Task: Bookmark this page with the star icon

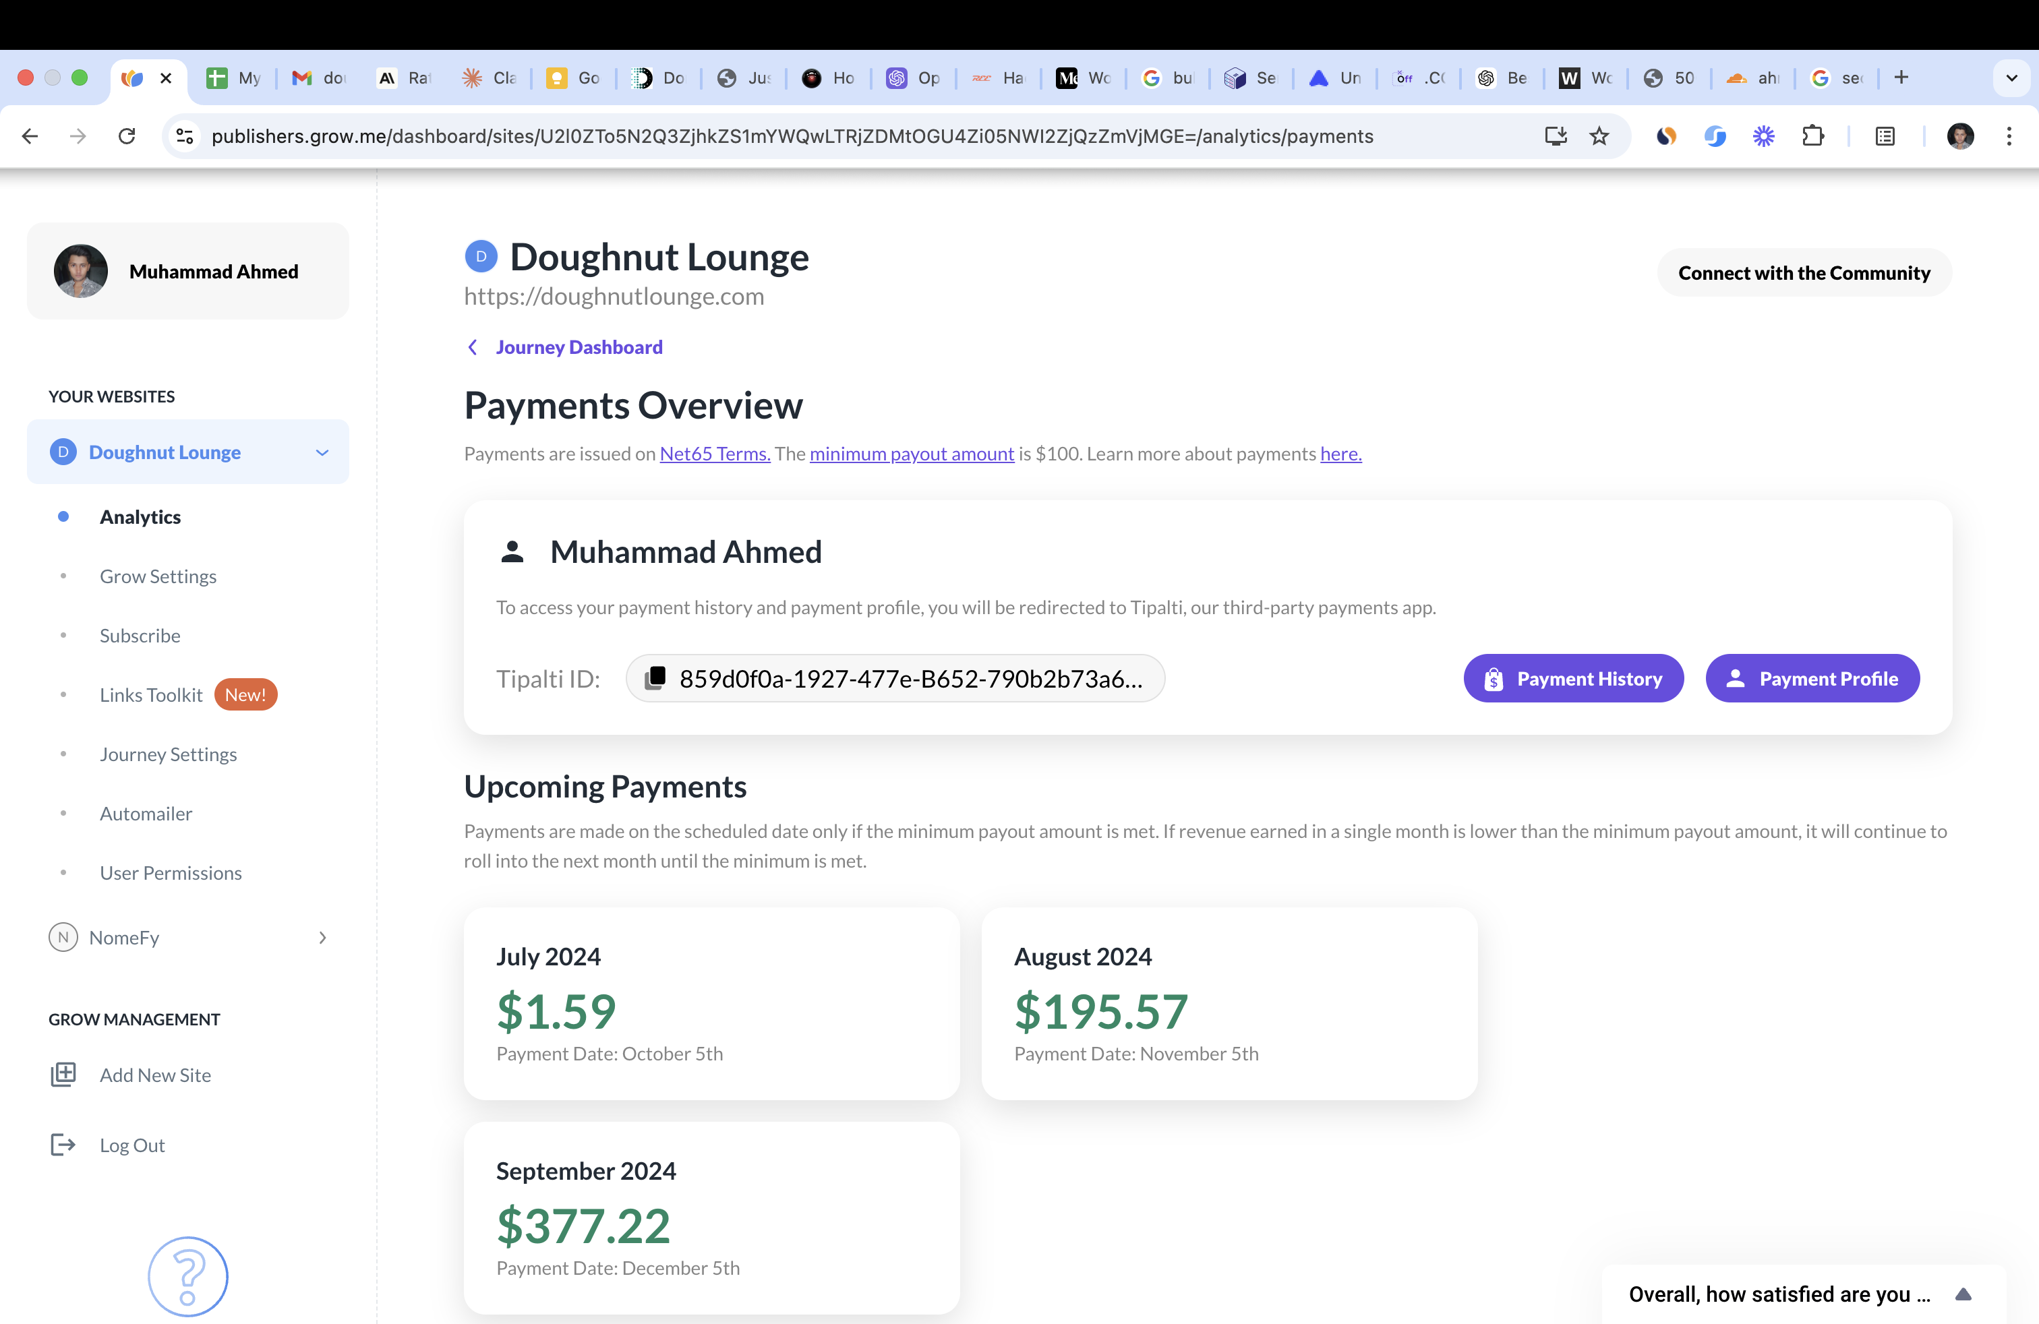Action: coord(1599,136)
